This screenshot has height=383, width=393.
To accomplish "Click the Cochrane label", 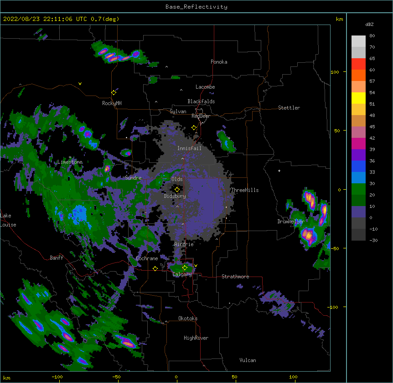I will pos(147,258).
